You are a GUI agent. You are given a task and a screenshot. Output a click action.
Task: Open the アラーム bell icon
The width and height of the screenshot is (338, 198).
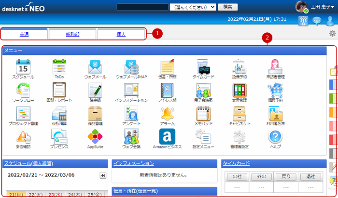click(x=167, y=114)
